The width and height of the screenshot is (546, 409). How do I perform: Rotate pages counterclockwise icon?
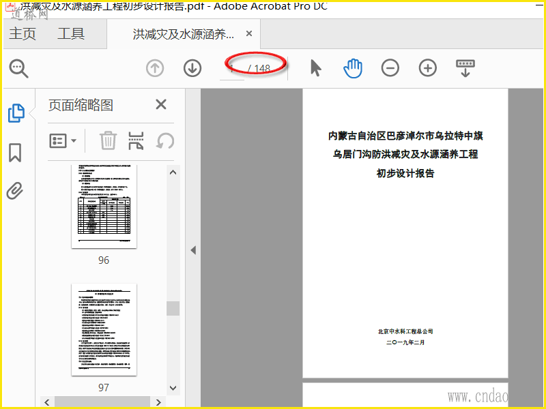pos(165,140)
